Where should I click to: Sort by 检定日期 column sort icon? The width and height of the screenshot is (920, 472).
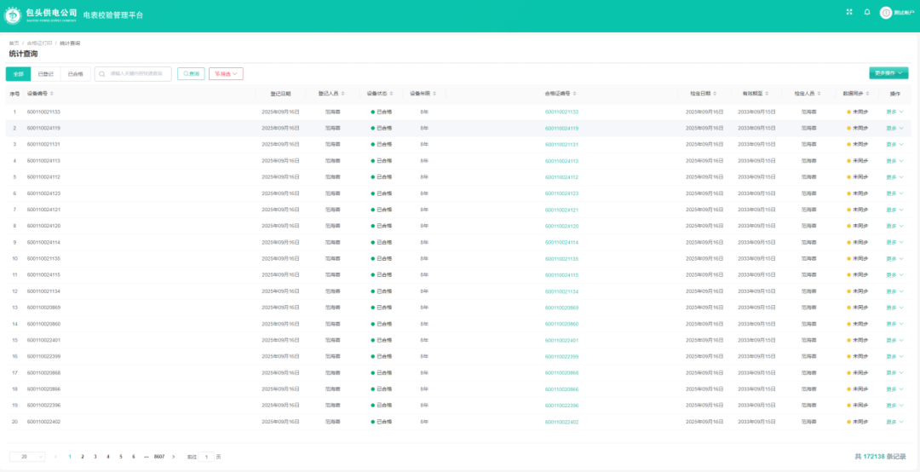(713, 94)
